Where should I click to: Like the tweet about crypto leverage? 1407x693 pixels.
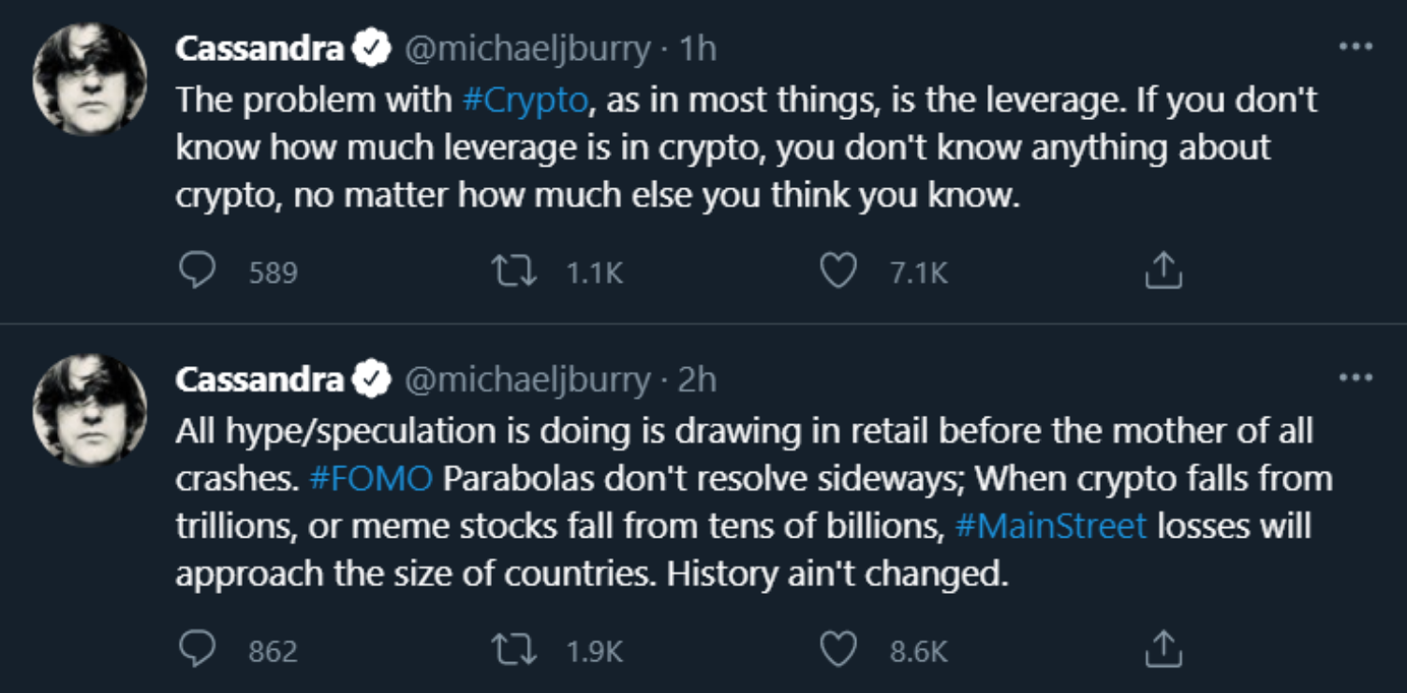click(x=837, y=272)
